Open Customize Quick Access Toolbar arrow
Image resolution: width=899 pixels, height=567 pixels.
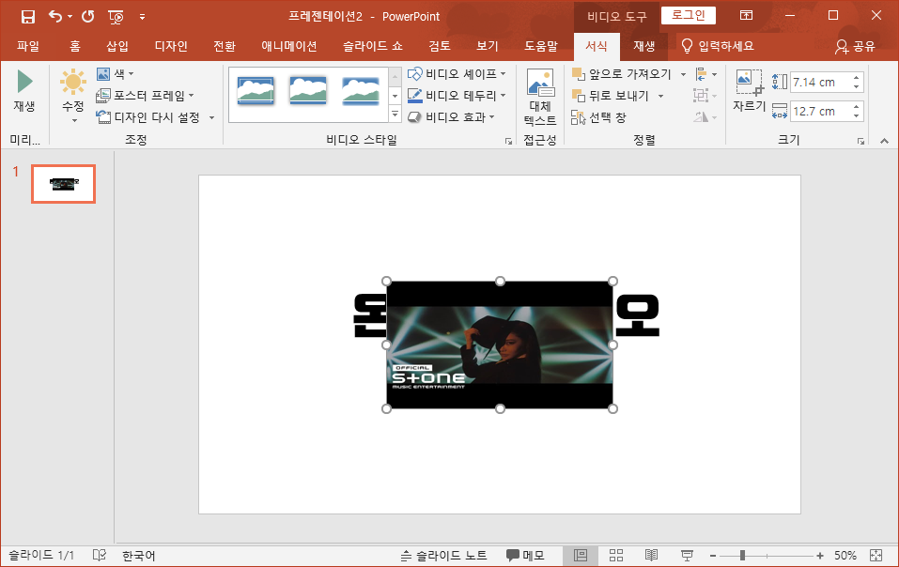coord(142,17)
